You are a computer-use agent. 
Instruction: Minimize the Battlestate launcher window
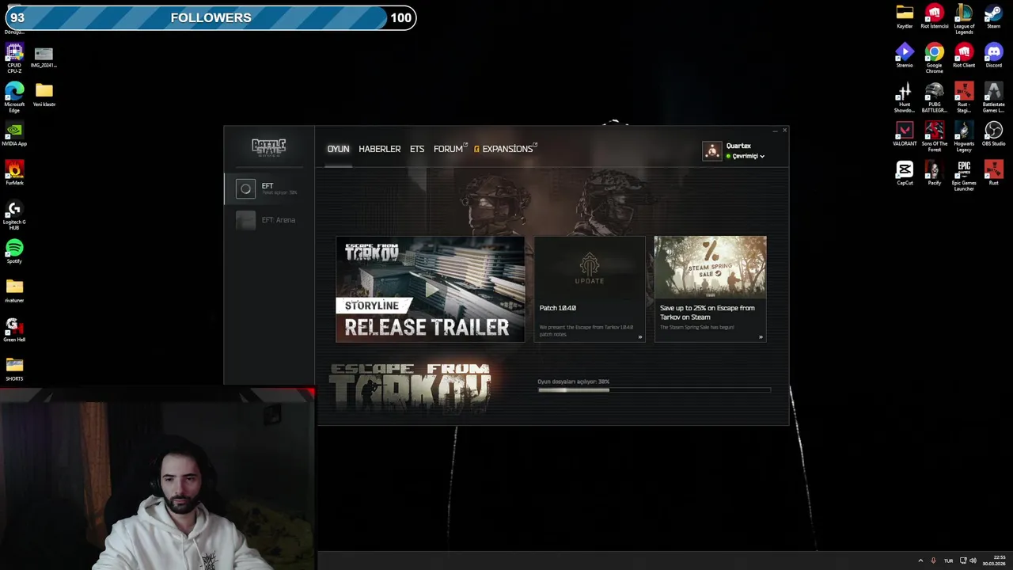pos(775,131)
